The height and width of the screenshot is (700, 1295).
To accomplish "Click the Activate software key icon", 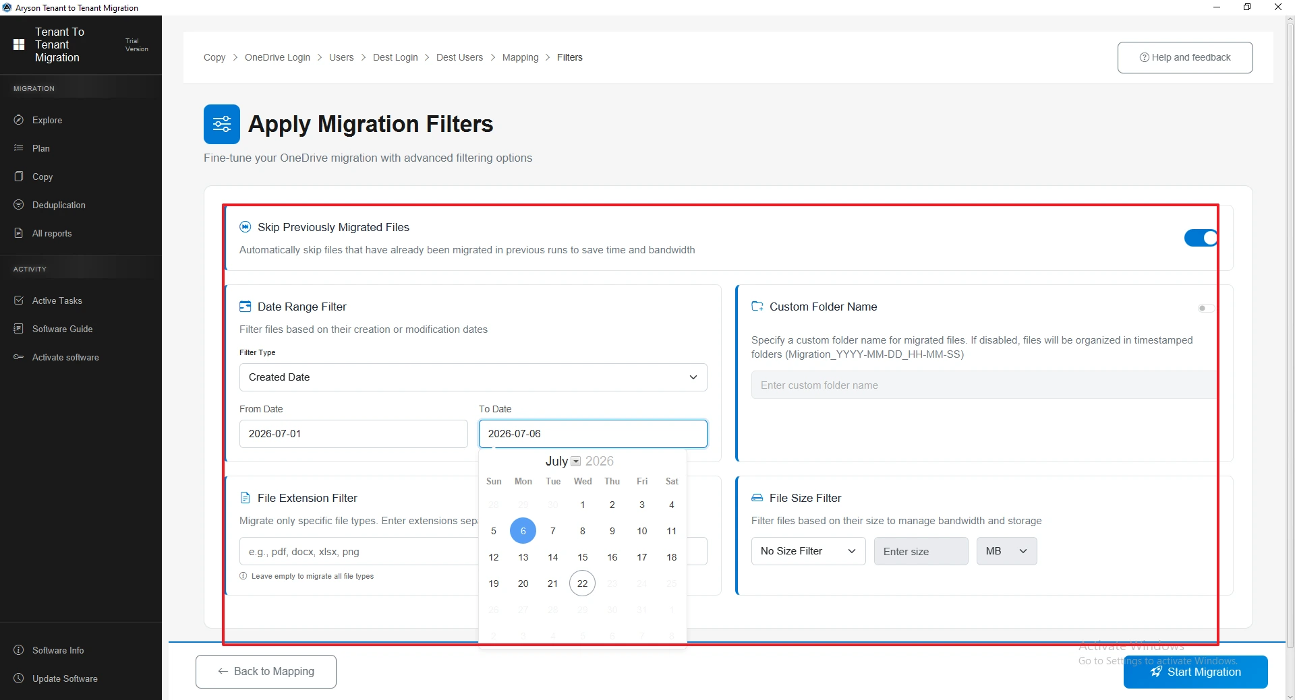I will click(19, 357).
